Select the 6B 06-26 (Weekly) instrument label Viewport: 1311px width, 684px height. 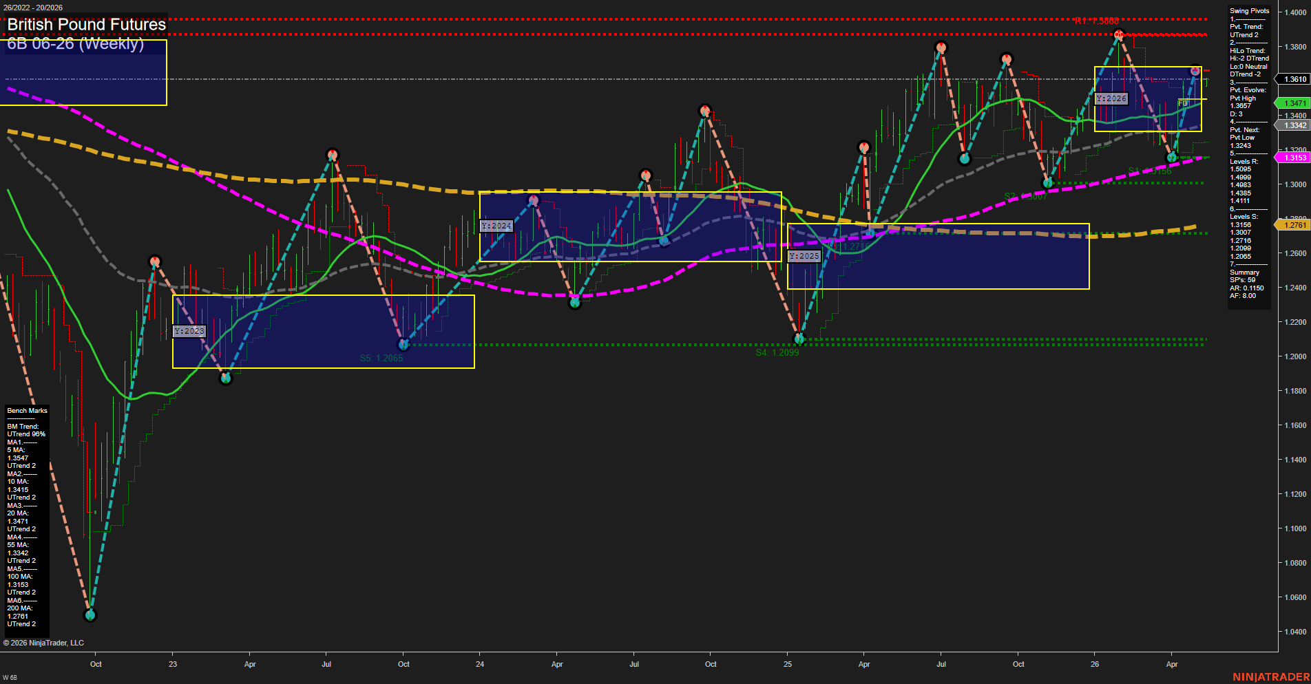click(x=76, y=43)
